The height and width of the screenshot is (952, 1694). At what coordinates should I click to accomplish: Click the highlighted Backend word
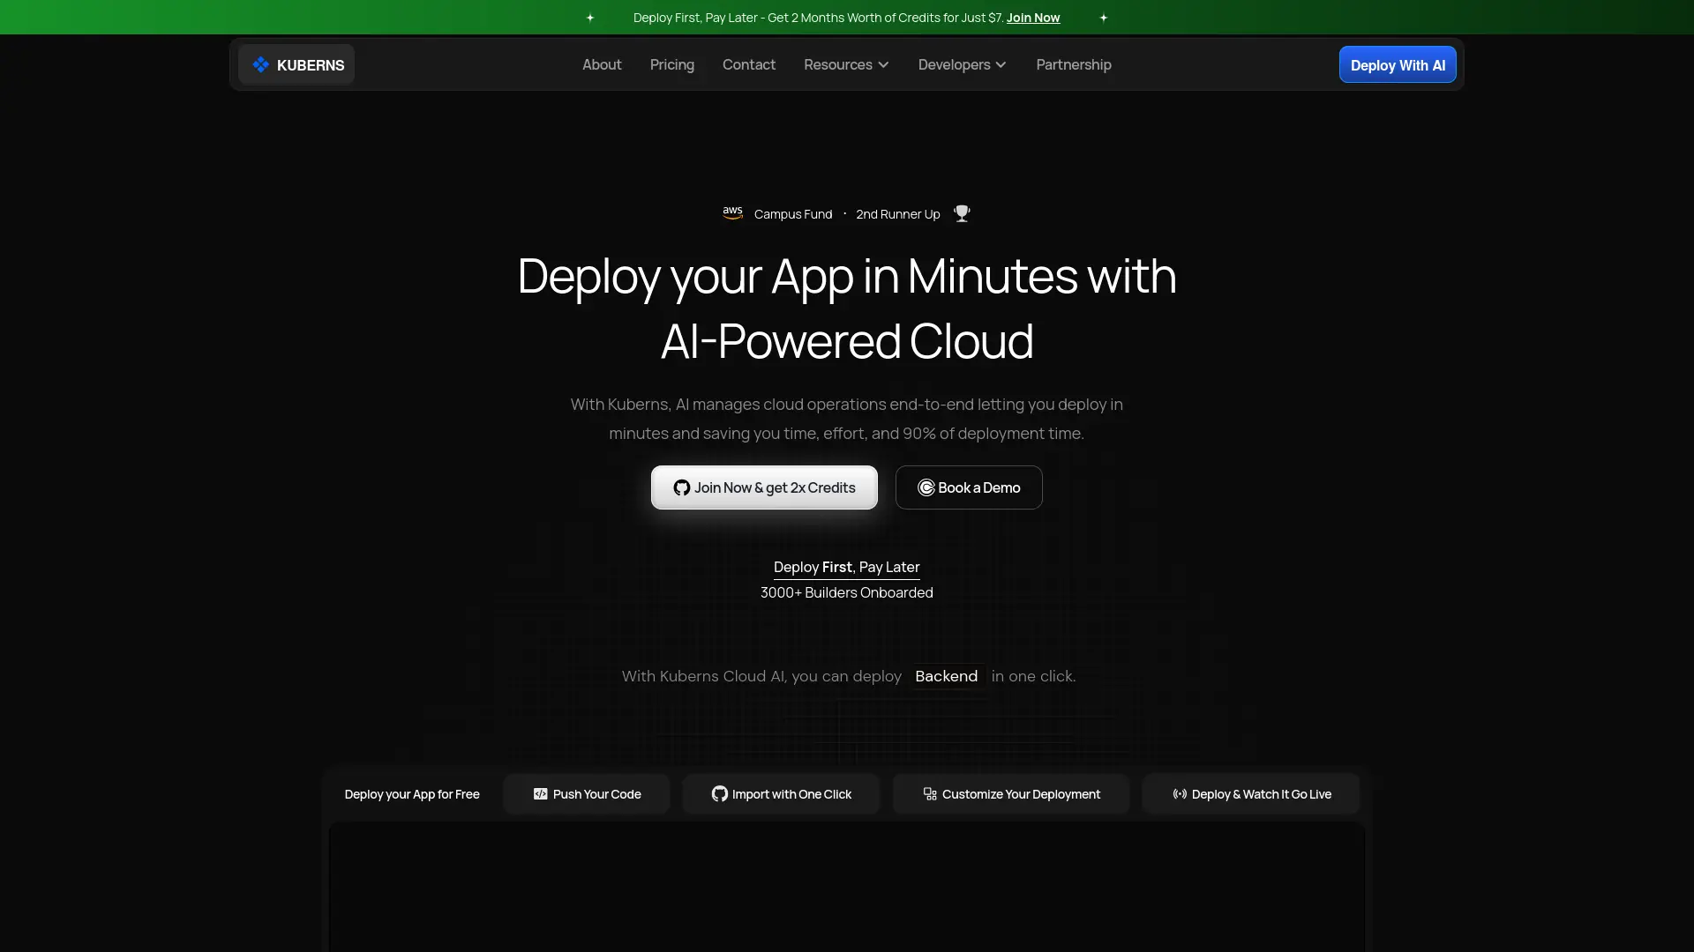[946, 676]
